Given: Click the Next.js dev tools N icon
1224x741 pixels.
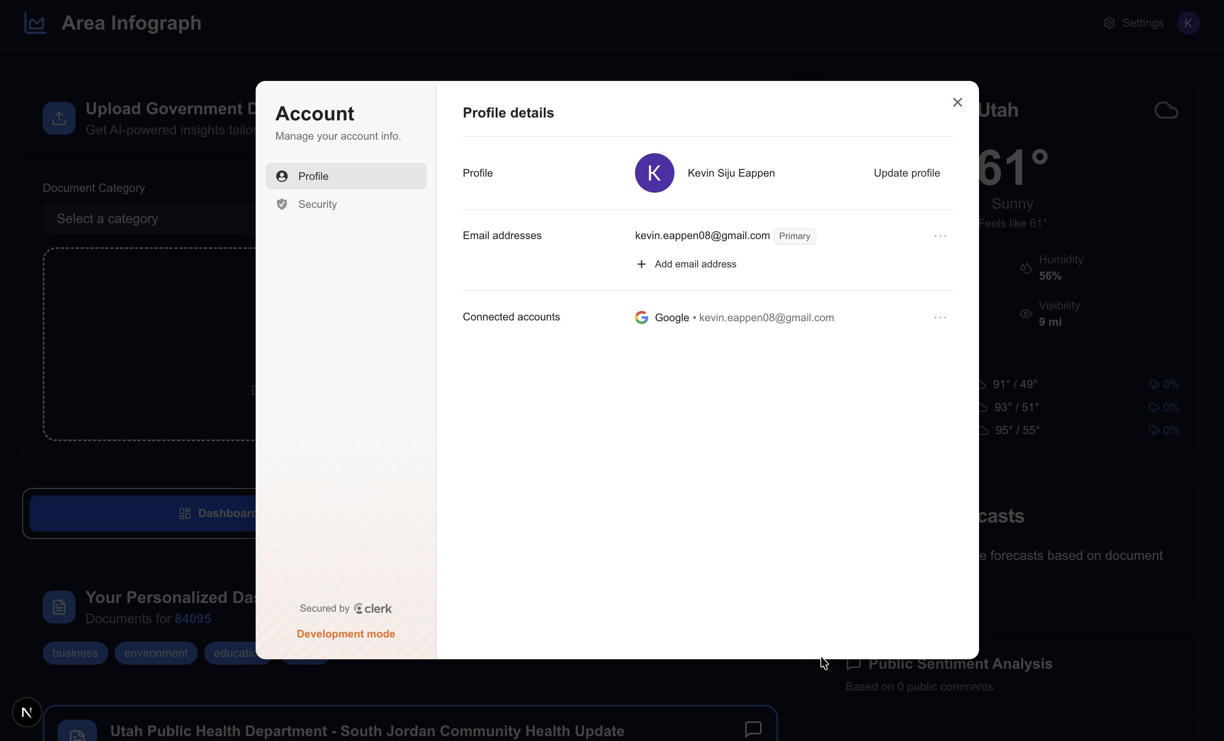Looking at the screenshot, I should click(27, 713).
